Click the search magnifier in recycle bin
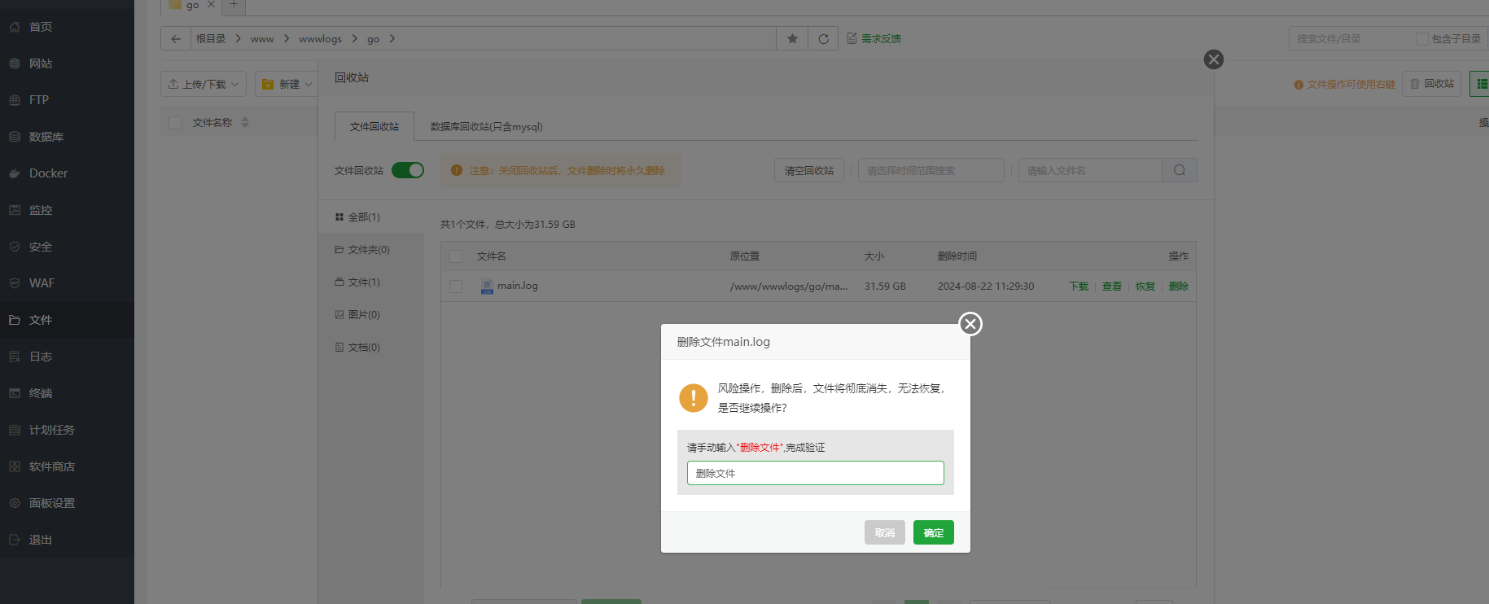Image resolution: width=1489 pixels, height=604 pixels. click(1179, 170)
